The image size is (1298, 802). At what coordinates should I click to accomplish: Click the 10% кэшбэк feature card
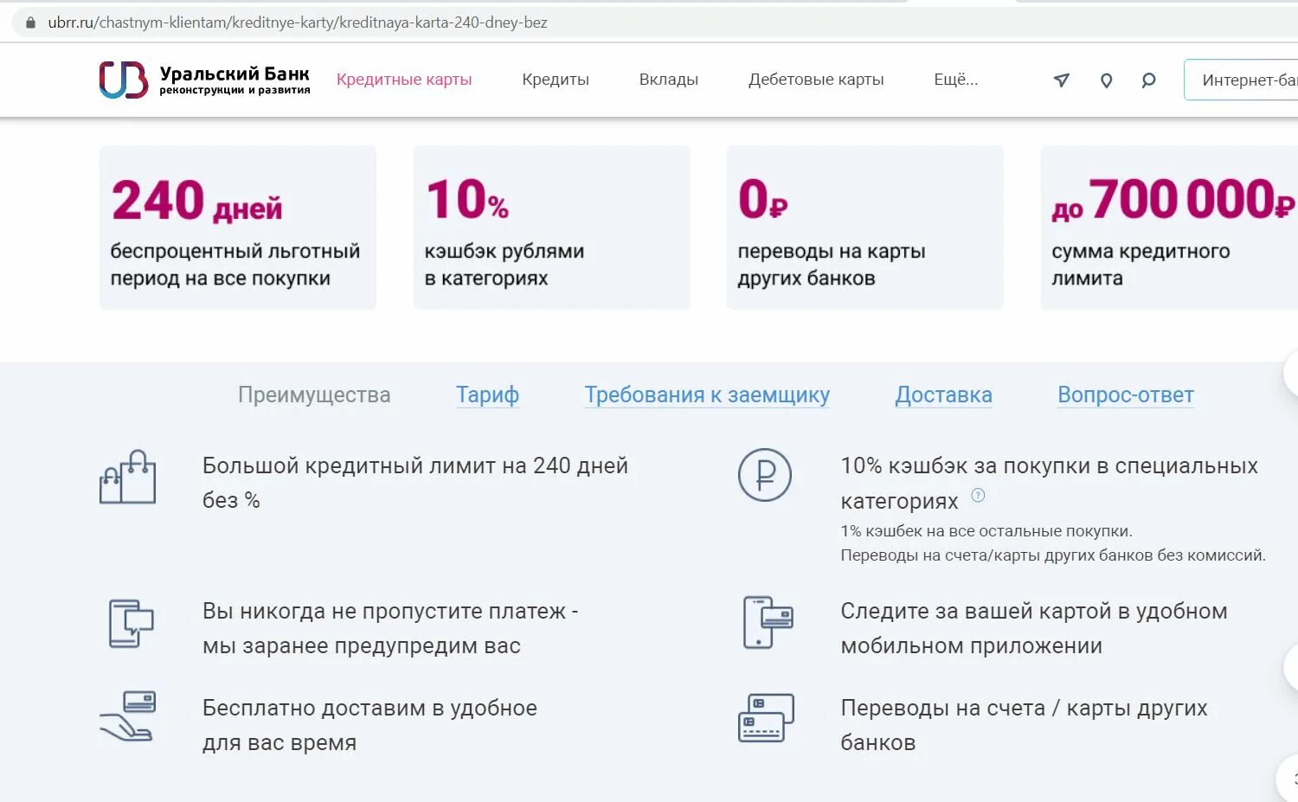point(551,228)
